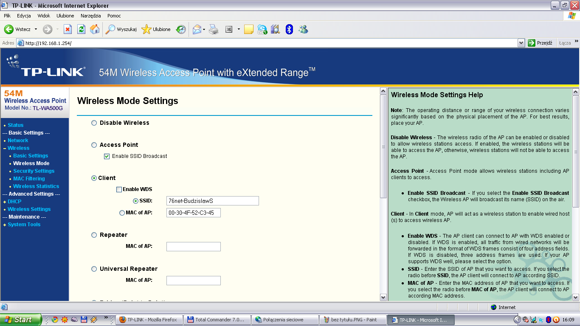This screenshot has height=326, width=580.
Task: Open the Edycja menu
Action: 24,16
